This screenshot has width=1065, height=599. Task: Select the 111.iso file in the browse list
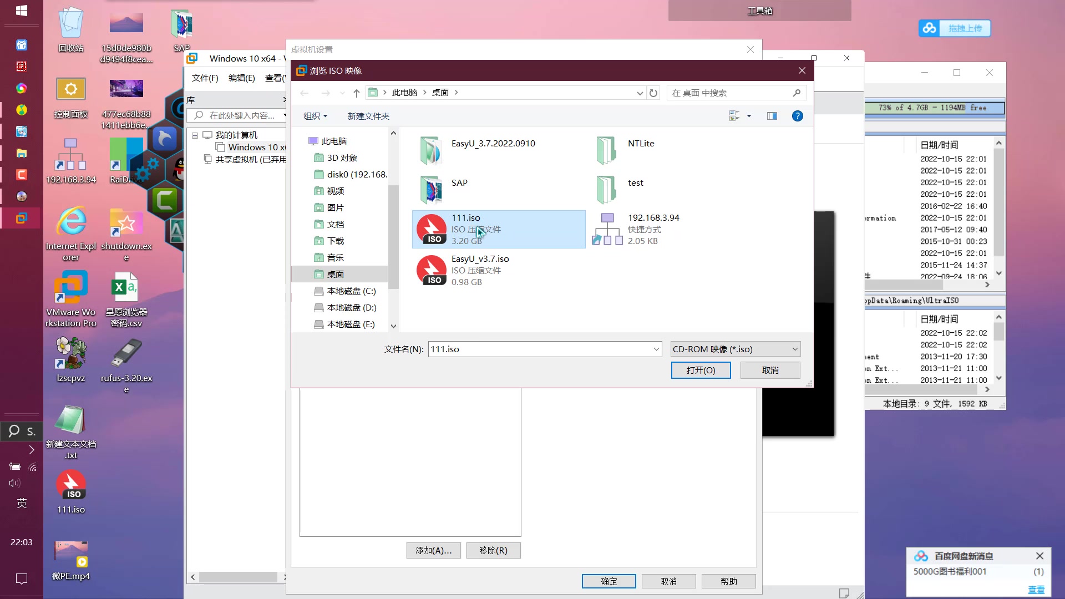498,229
